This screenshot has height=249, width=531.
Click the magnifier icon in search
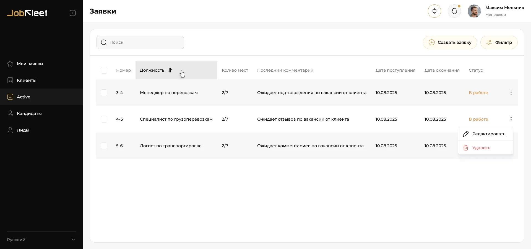coord(104,42)
